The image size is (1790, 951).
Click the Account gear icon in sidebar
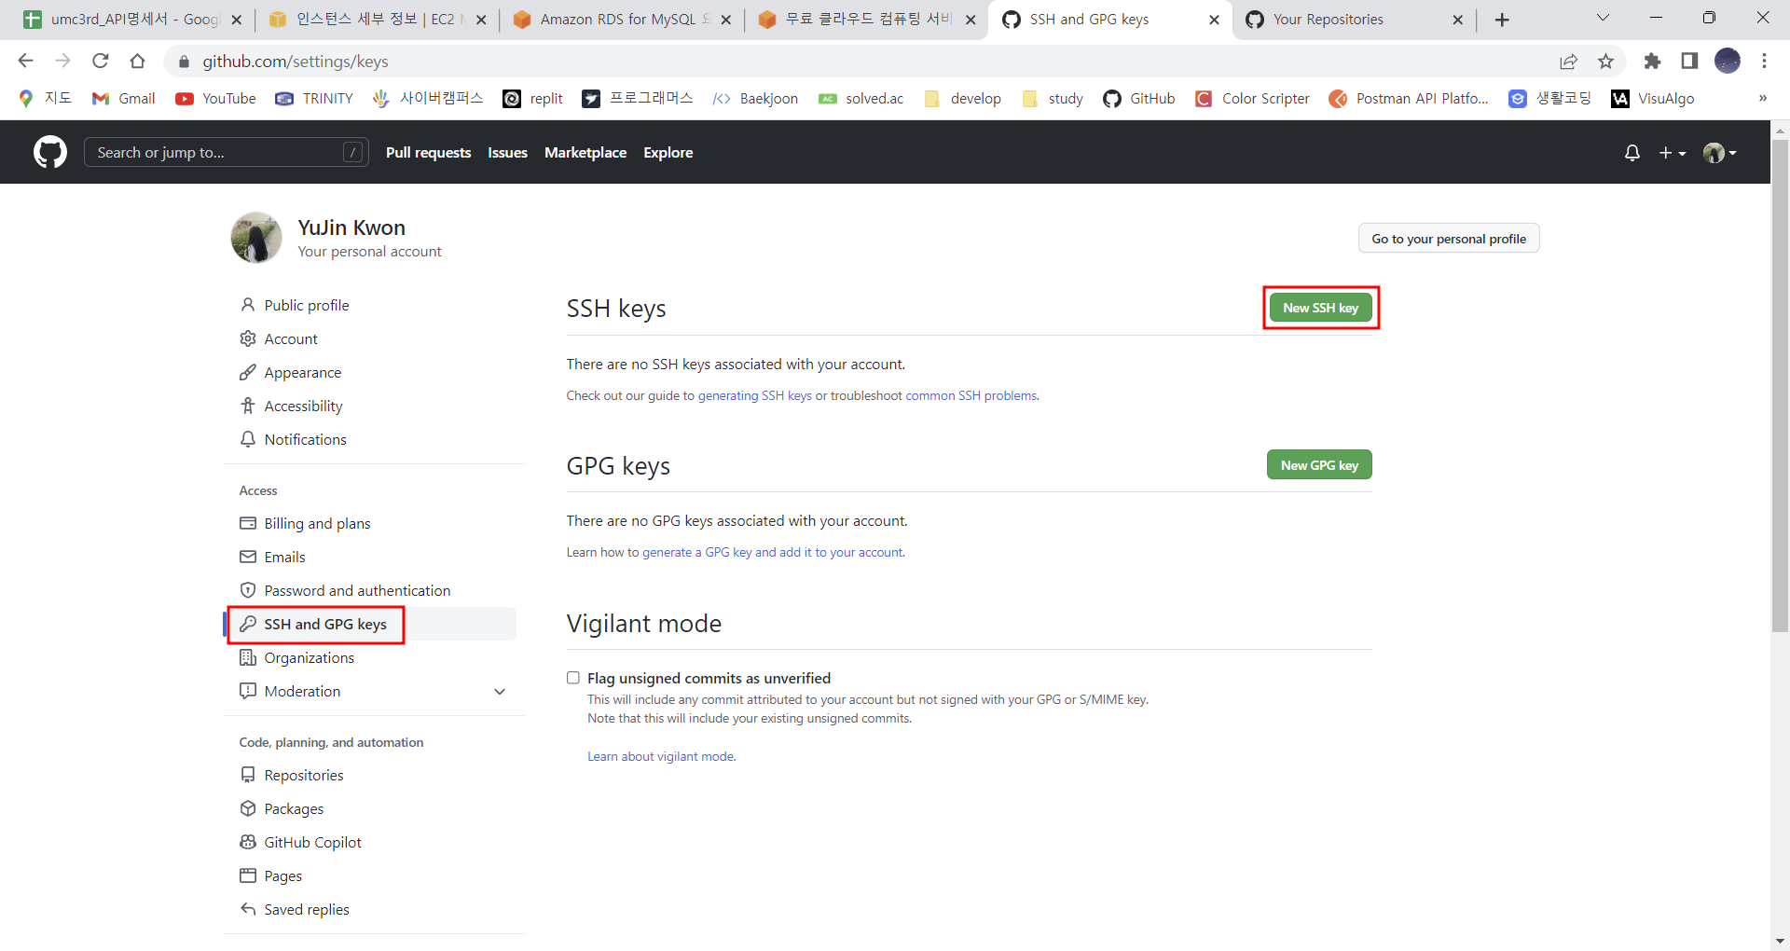(248, 338)
